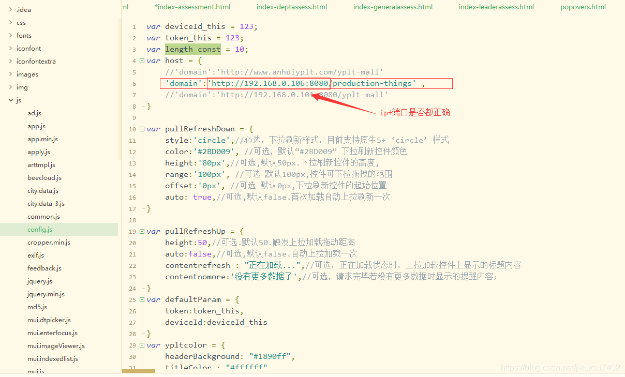Switch to index-deptassess.html tab
The width and height of the screenshot is (625, 377).
click(292, 7)
